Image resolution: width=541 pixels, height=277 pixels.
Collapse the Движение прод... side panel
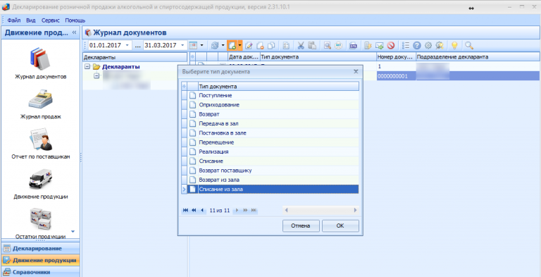(74, 32)
